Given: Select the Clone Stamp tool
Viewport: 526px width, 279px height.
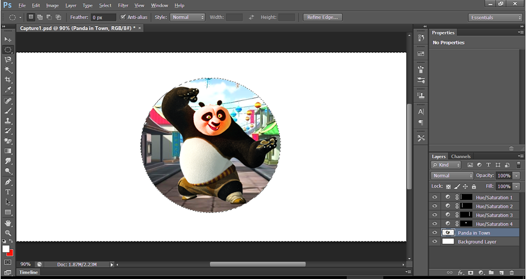Looking at the screenshot, I should 8,121.
